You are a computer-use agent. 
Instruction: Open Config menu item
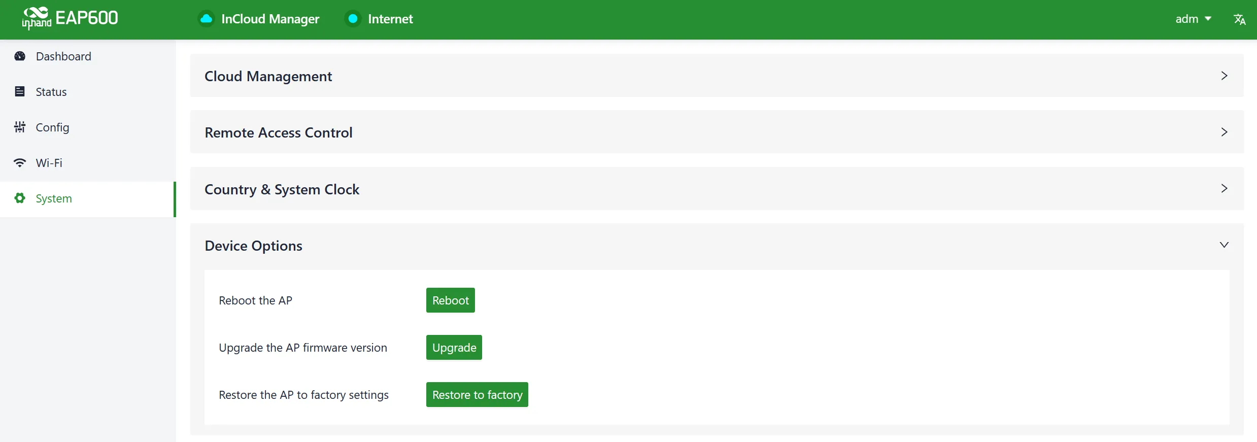tap(88, 127)
